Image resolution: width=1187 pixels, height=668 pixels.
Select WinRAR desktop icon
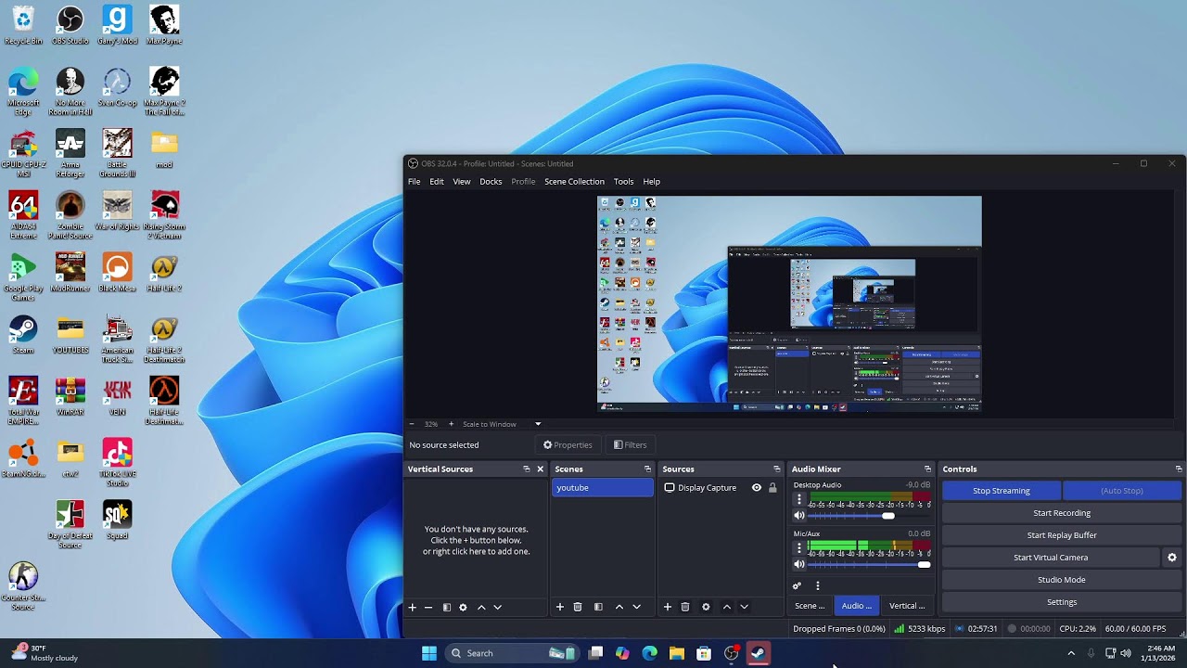coord(70,396)
